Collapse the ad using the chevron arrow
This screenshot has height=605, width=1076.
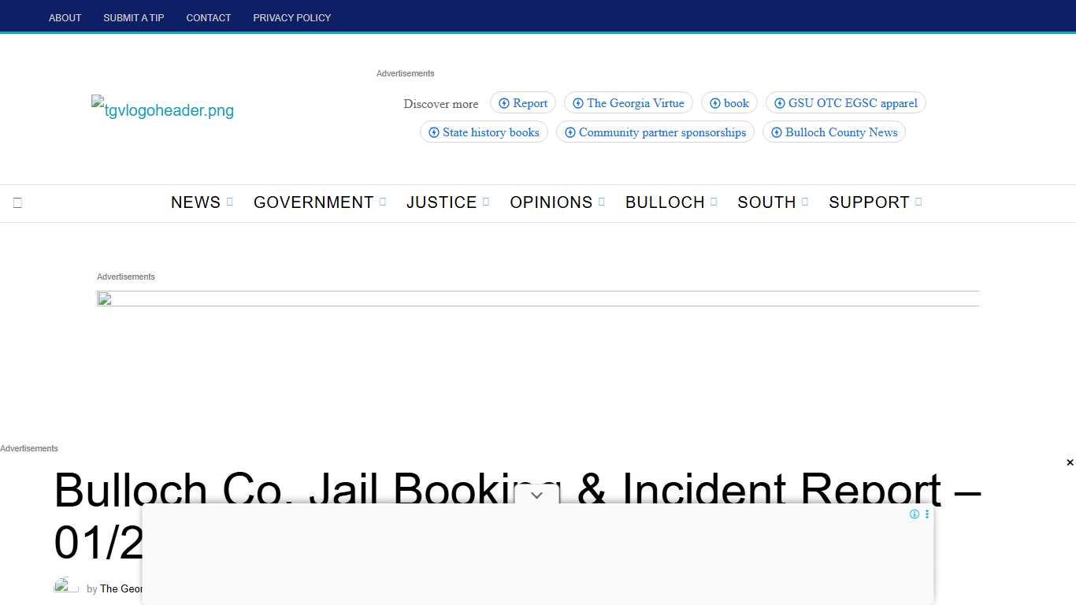536,496
